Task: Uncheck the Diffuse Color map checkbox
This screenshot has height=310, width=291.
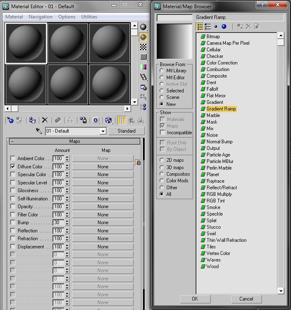Action: tap(13, 167)
